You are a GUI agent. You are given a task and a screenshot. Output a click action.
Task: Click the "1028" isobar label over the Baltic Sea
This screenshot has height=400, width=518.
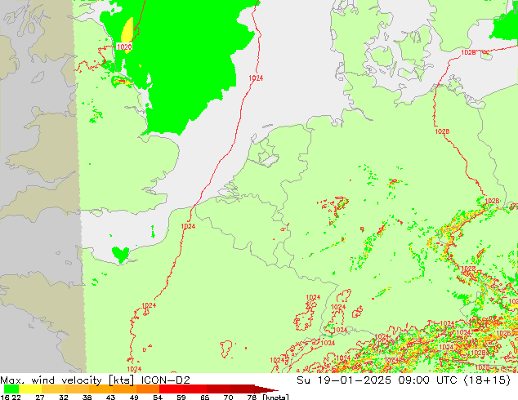coord(468,52)
